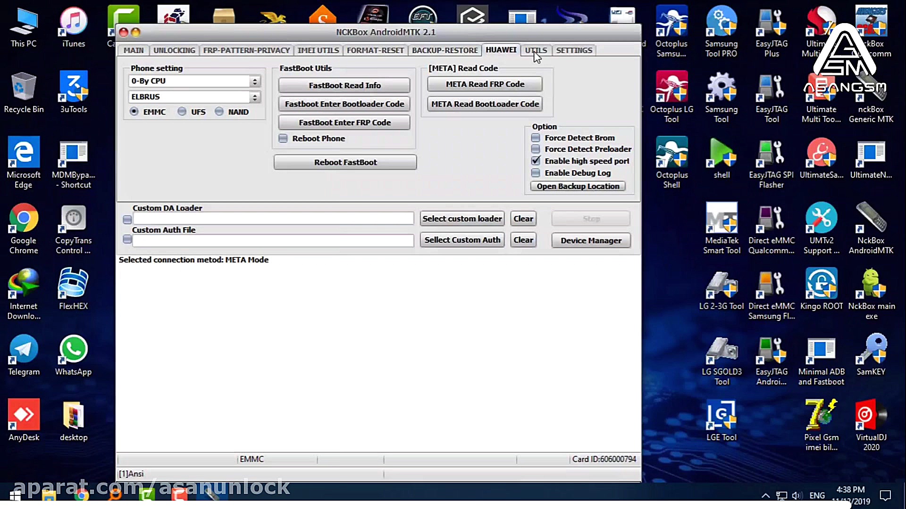Viewport: 906px width, 509px height.
Task: Open UMTv2 Support desktop shortcut
Action: pyautogui.click(x=822, y=229)
